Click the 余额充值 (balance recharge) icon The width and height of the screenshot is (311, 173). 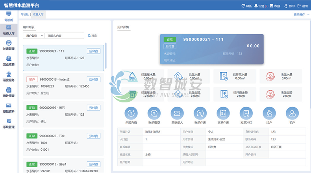coord(131,113)
